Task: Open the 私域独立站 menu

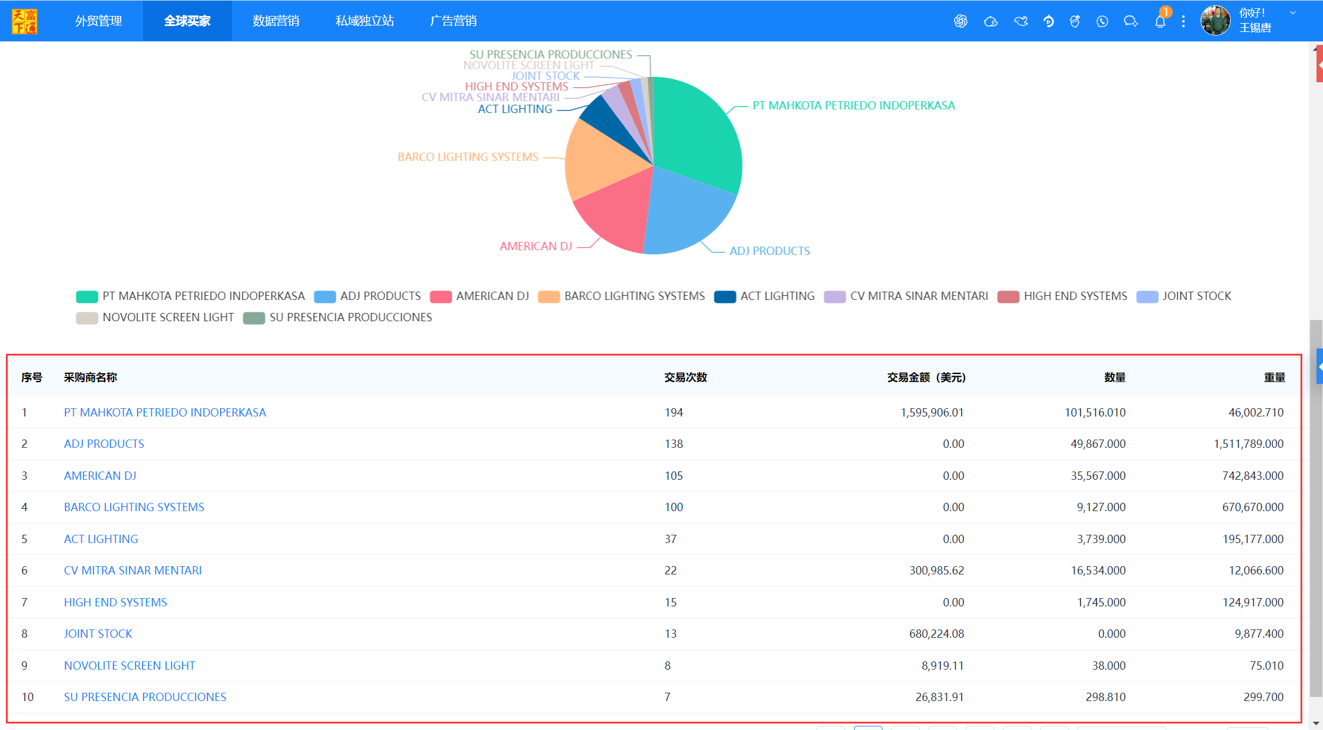Action: pos(365,21)
